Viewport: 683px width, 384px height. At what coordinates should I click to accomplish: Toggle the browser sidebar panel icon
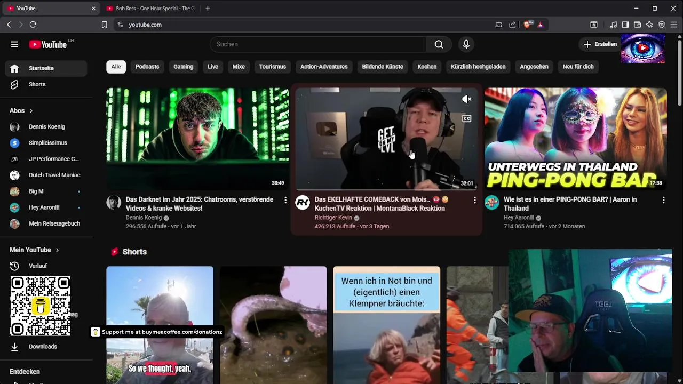625,25
